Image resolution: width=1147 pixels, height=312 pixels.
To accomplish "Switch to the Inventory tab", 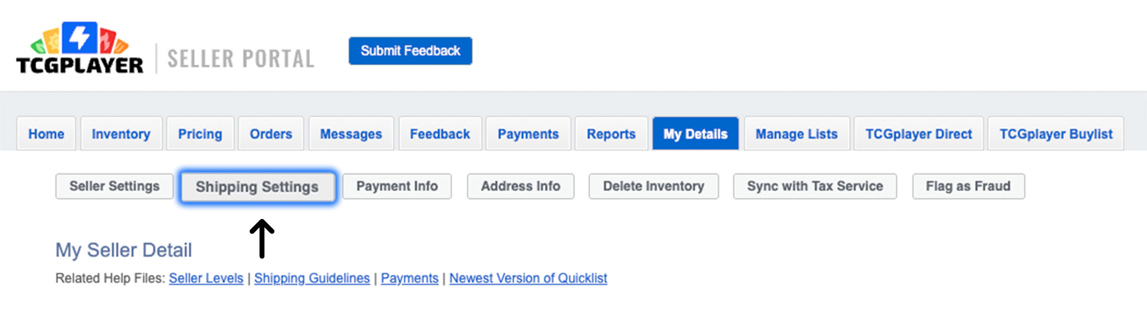I will coord(121,134).
